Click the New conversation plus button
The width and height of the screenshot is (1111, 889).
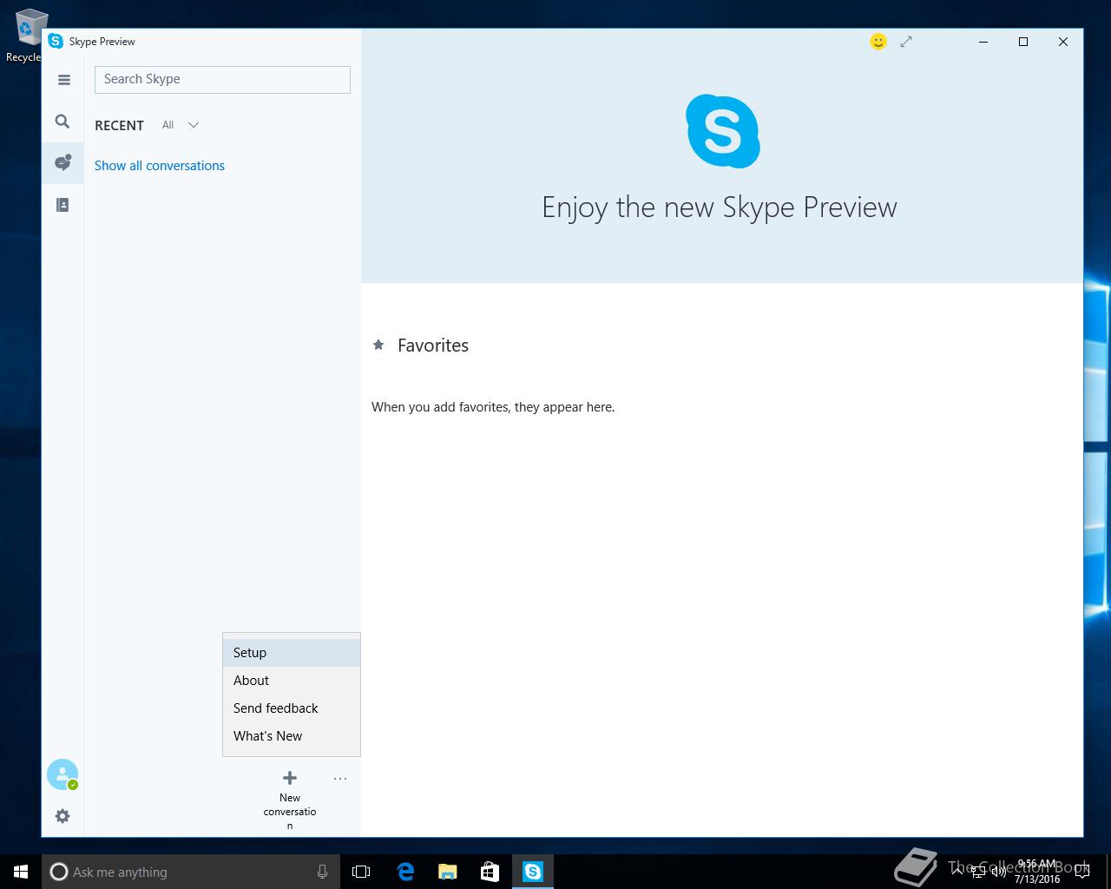pyautogui.click(x=290, y=800)
